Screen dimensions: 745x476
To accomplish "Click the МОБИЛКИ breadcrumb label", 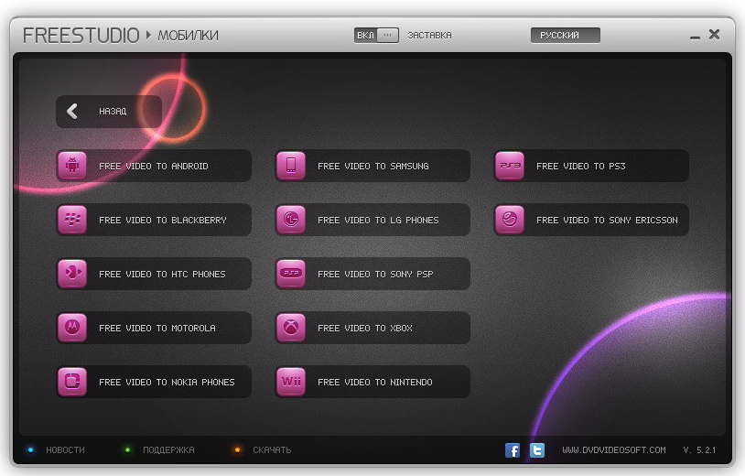I will (x=189, y=36).
